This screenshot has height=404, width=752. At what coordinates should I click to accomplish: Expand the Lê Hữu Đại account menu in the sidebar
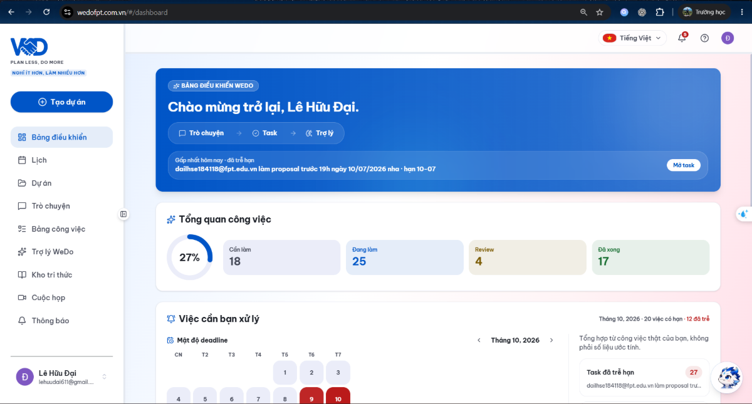(x=61, y=376)
